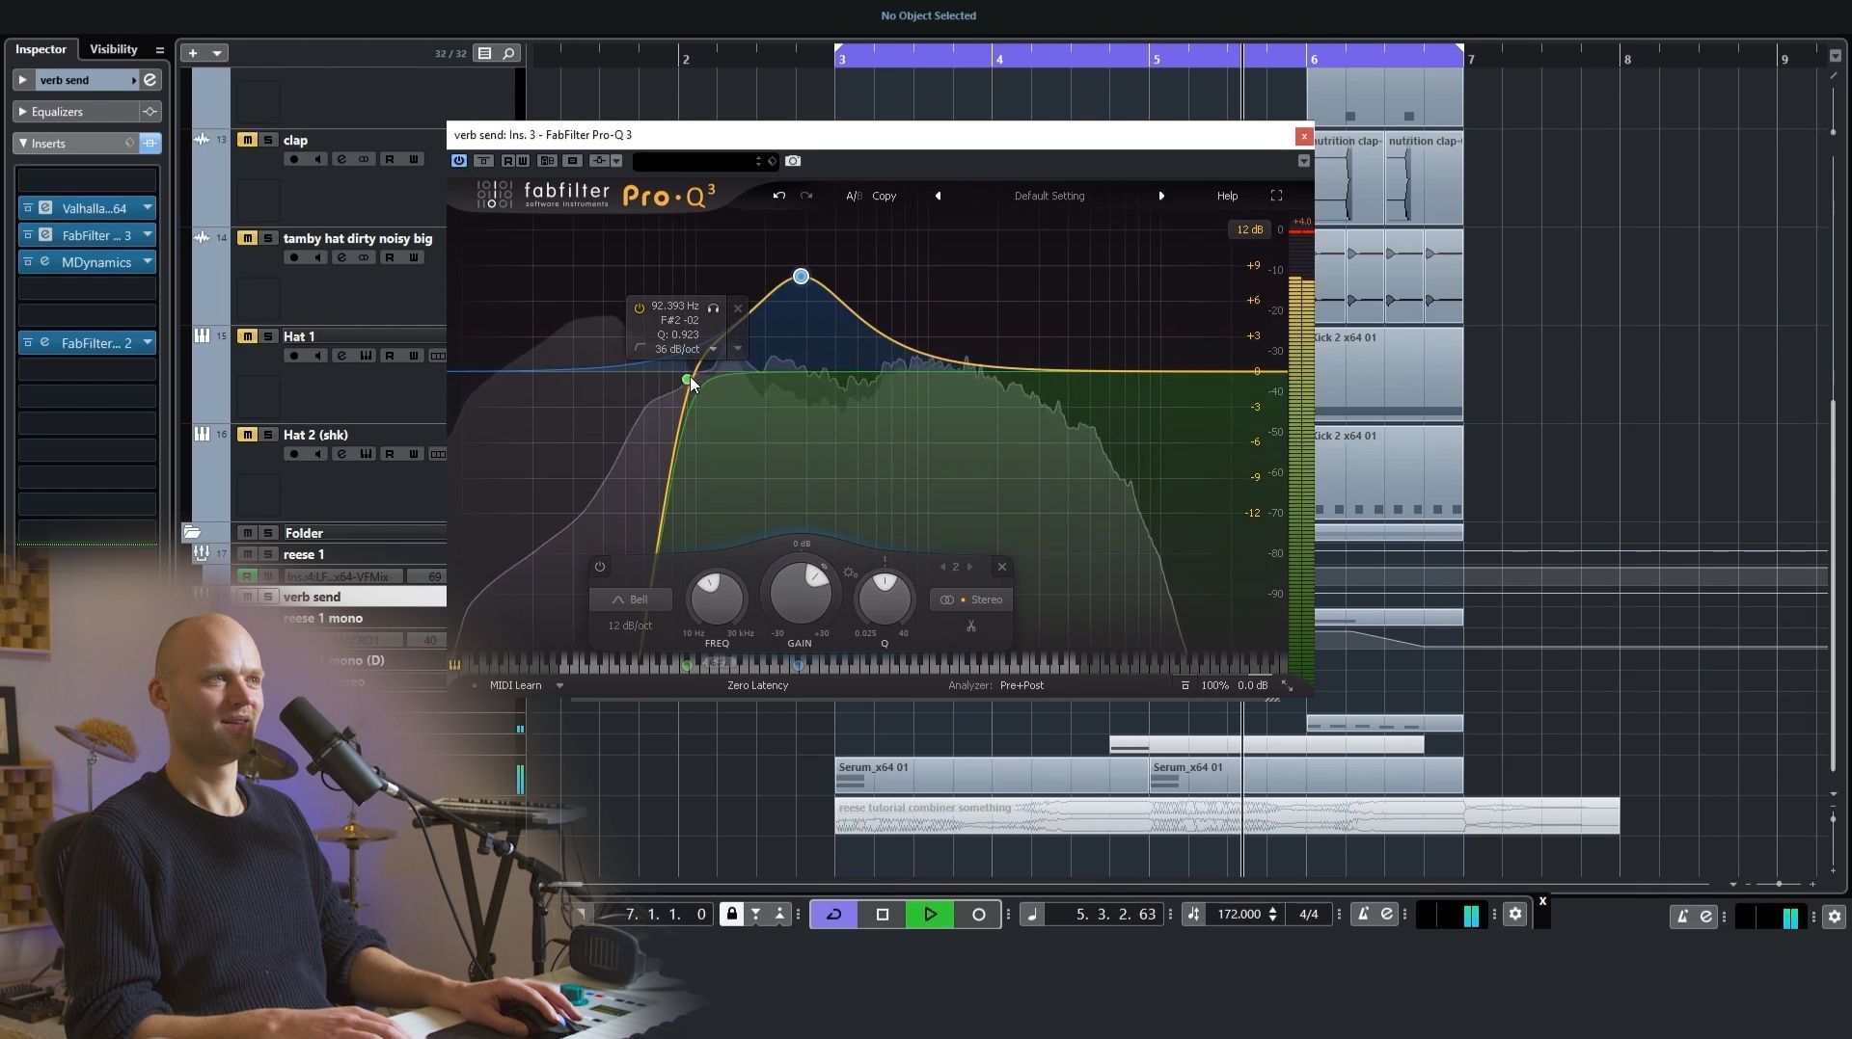Switch to the Visibility tab
The height and width of the screenshot is (1039, 1852).
tap(114, 49)
